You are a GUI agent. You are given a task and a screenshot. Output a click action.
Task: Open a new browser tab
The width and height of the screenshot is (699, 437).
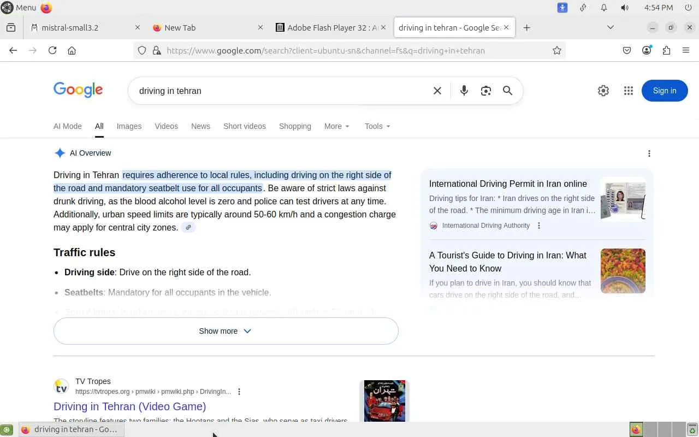point(526,27)
